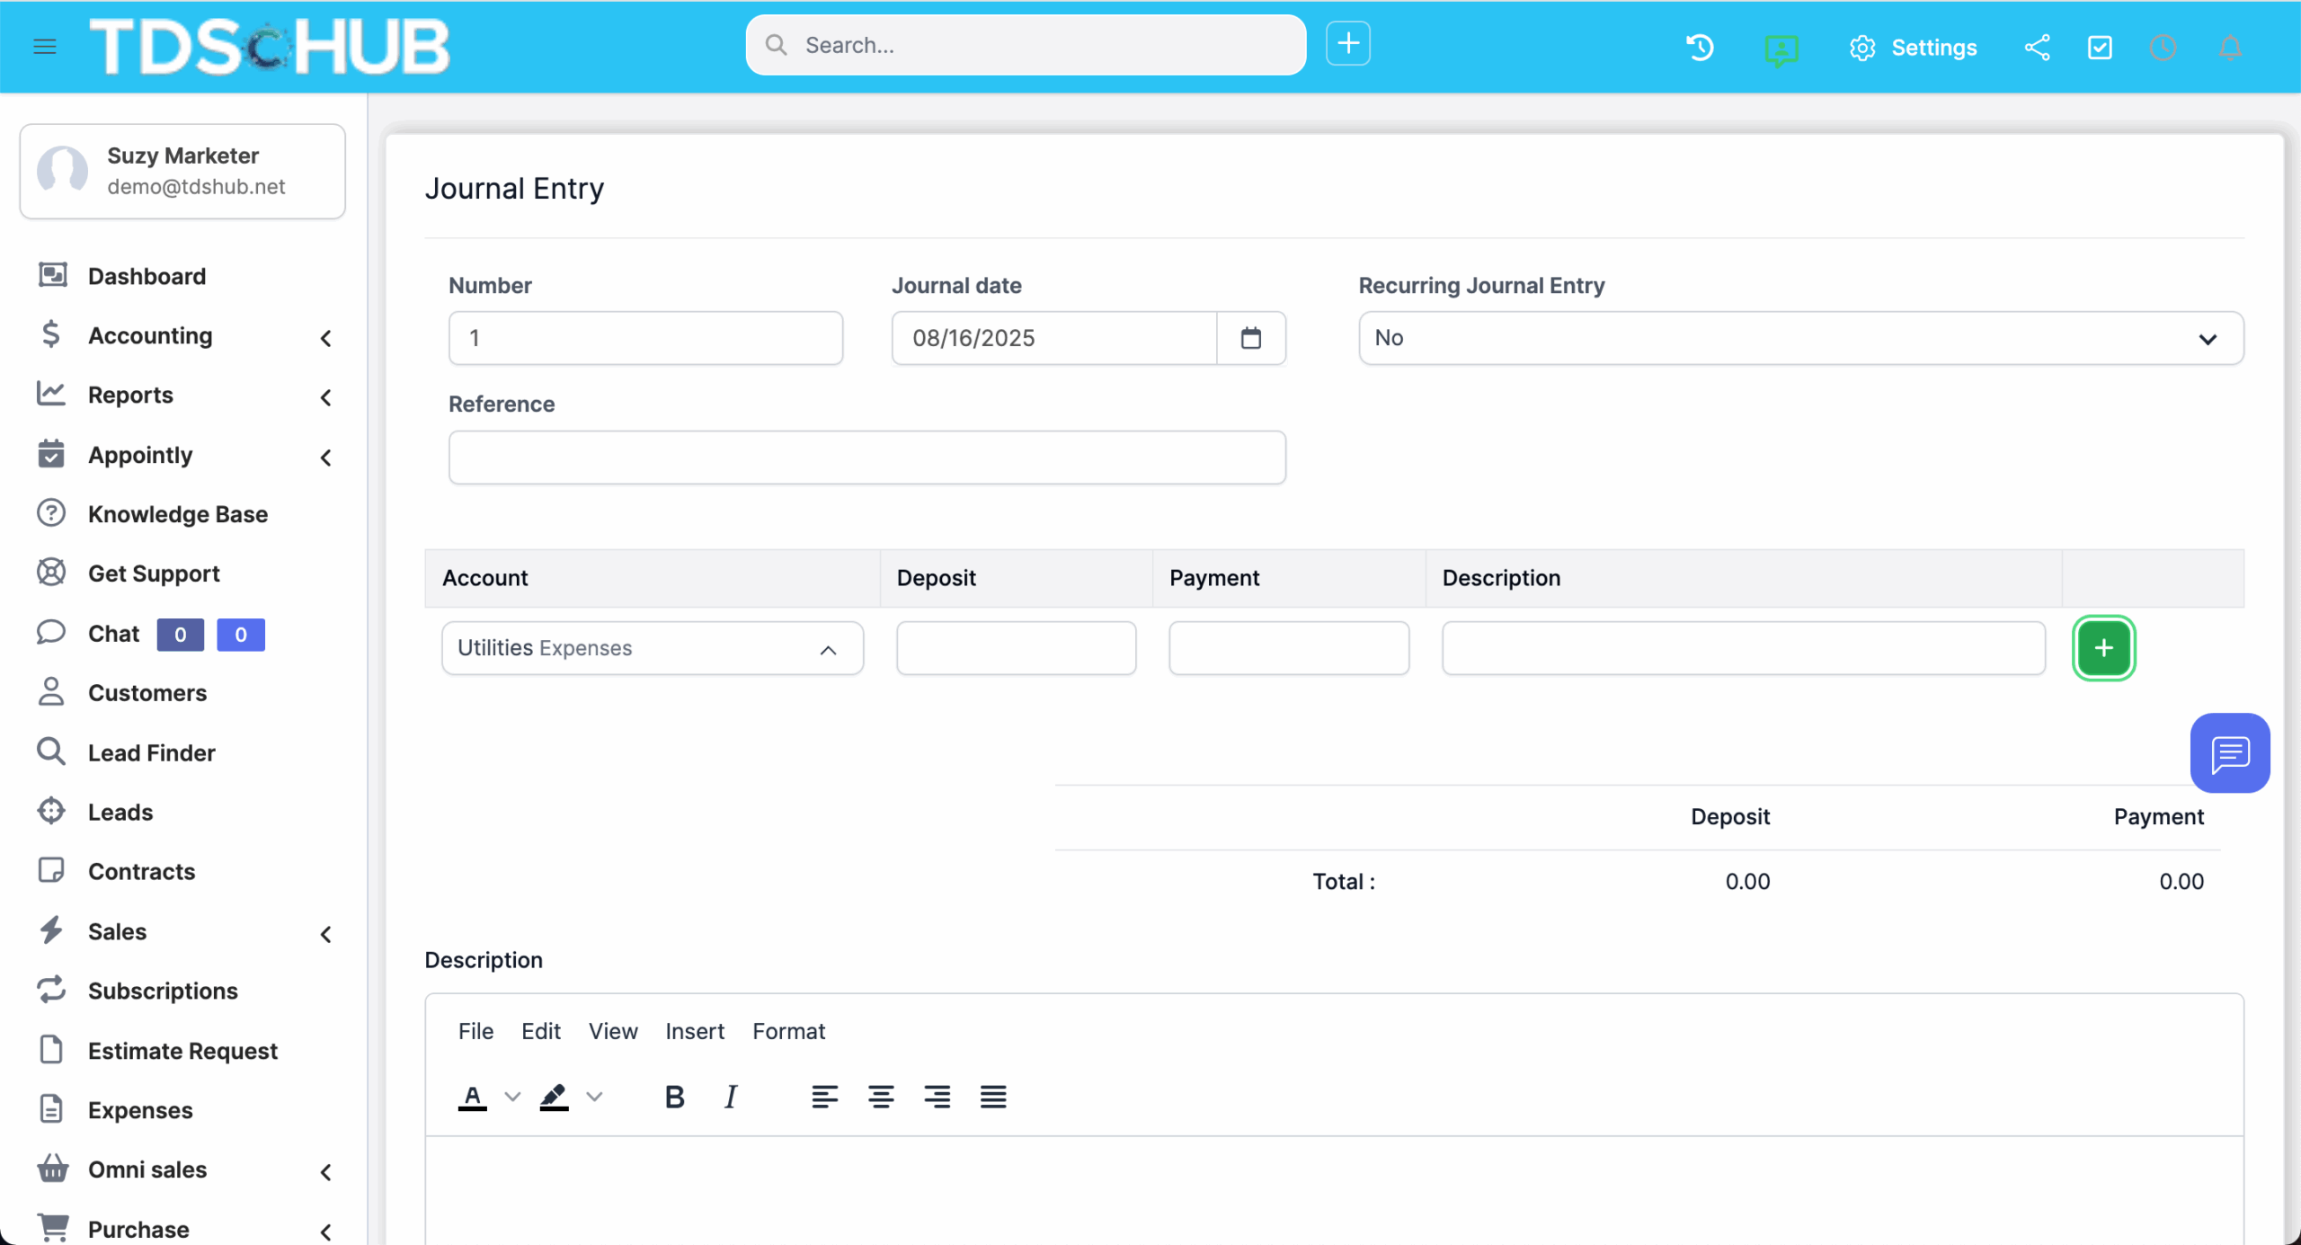Viewport: 2301px width, 1245px height.
Task: Open the calendar picker for Journal date
Action: tap(1250, 338)
